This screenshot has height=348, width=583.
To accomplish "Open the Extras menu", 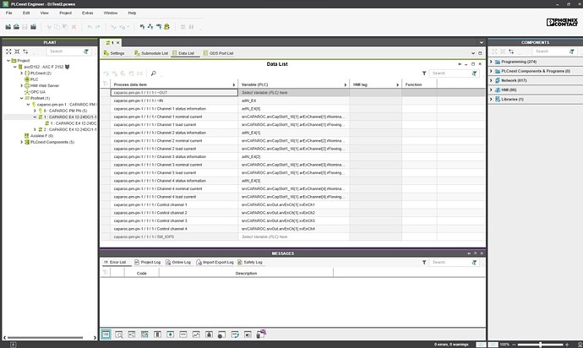I will point(88,13).
